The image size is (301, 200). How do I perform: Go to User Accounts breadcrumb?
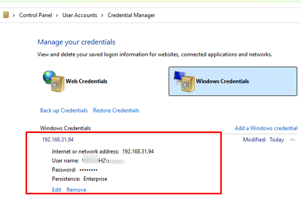(x=80, y=15)
